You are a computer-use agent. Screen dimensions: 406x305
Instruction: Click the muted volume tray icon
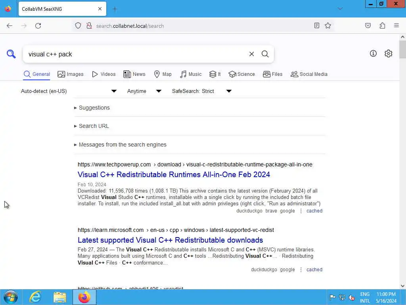point(352,297)
